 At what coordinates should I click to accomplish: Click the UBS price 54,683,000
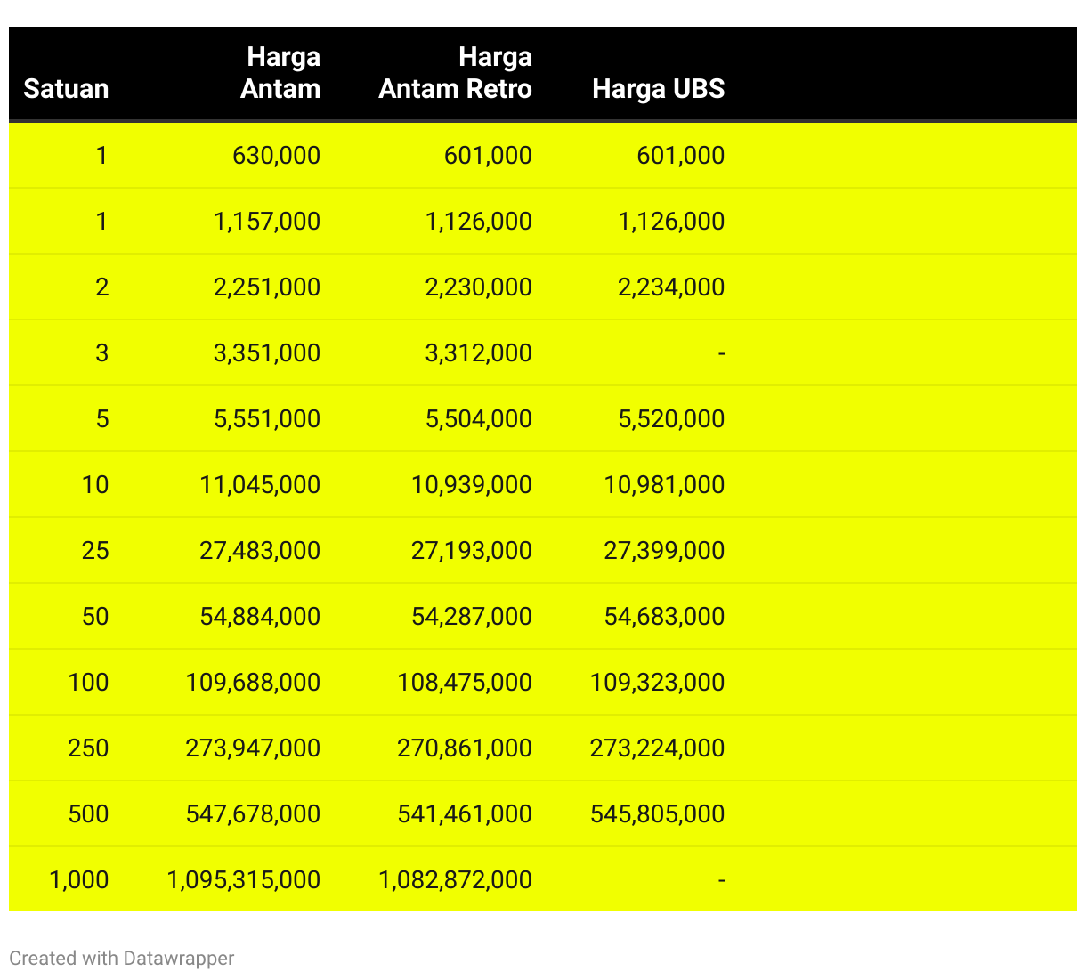click(665, 617)
